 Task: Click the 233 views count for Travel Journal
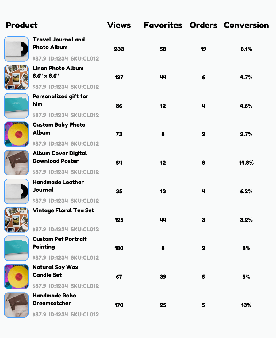pyautogui.click(x=119, y=49)
